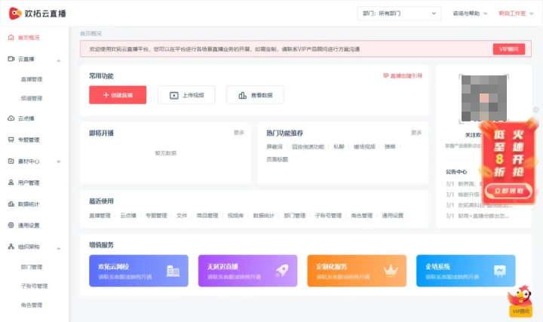
Task: Click the person icon beside 用户管理
Action: (x=11, y=182)
